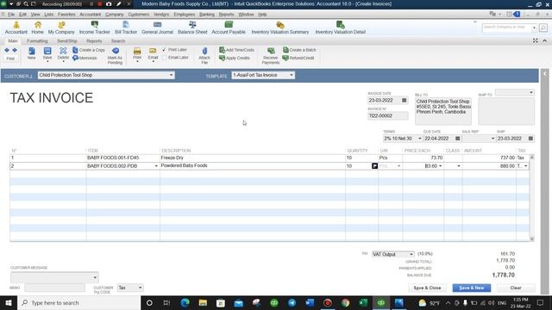Screen dimensions: 552x310
Task: Open the Reports menu
Action: pyautogui.click(x=226, y=15)
